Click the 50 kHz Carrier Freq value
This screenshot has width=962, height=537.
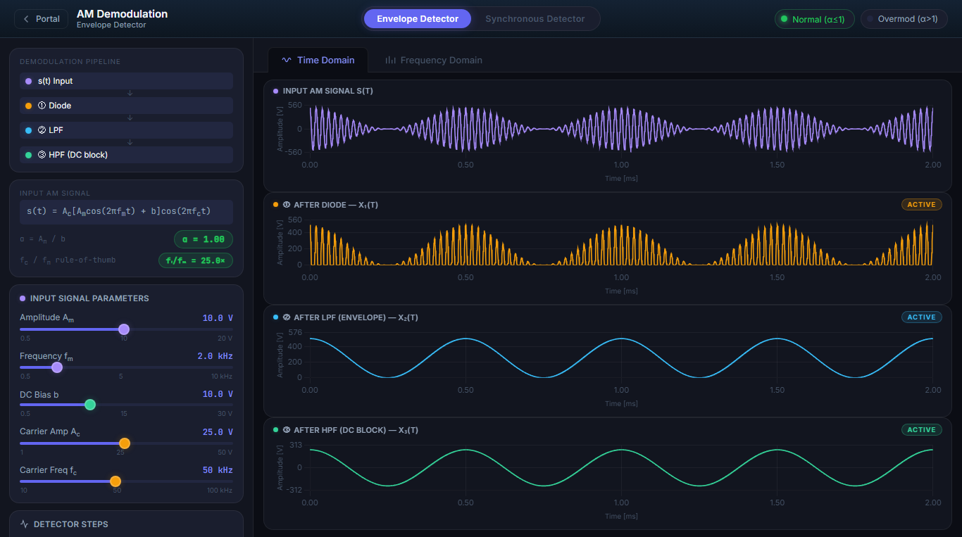pyautogui.click(x=218, y=470)
